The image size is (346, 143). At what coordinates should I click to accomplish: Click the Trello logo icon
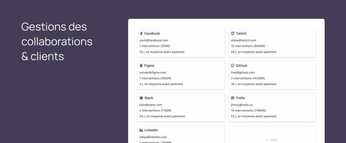233,98
